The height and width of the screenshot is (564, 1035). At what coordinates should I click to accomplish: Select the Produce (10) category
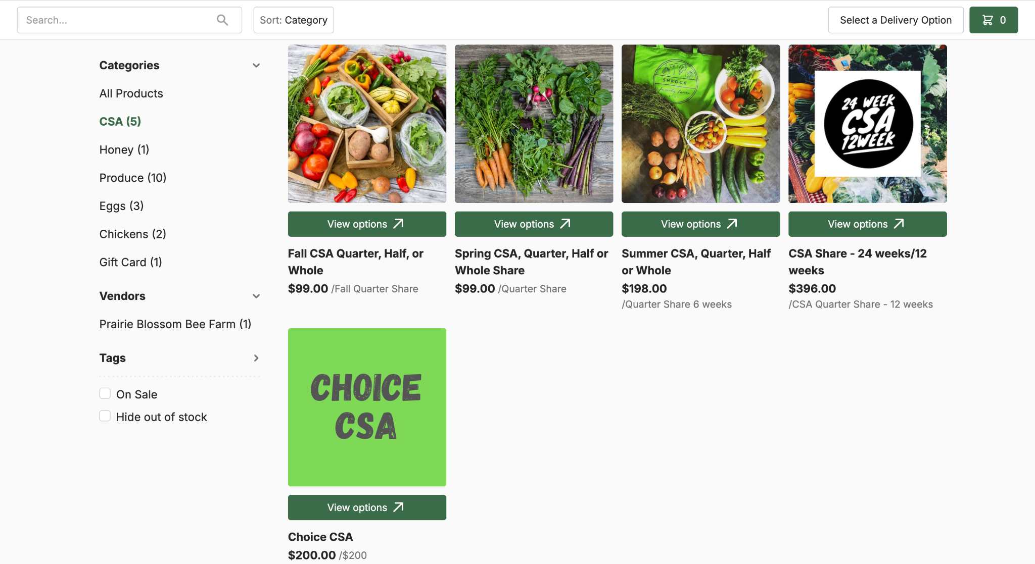pyautogui.click(x=133, y=178)
